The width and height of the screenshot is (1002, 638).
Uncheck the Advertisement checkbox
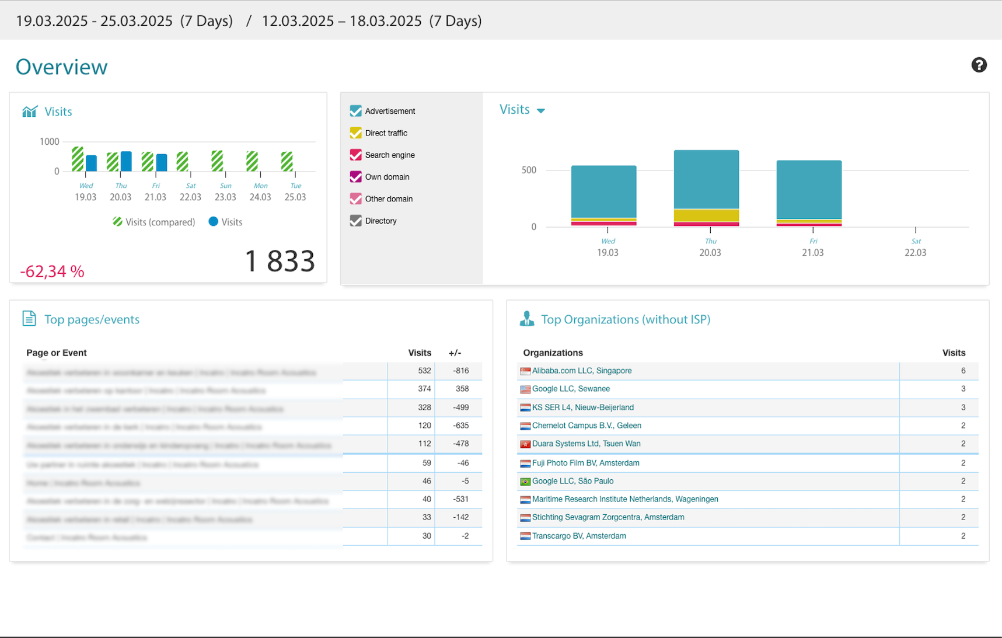click(355, 111)
